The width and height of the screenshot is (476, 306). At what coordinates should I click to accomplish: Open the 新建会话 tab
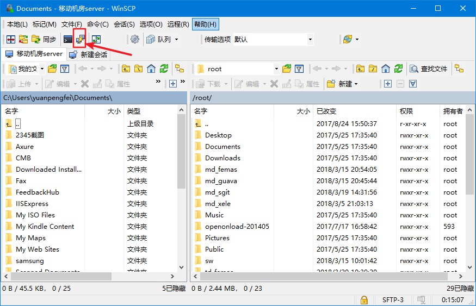click(x=88, y=54)
